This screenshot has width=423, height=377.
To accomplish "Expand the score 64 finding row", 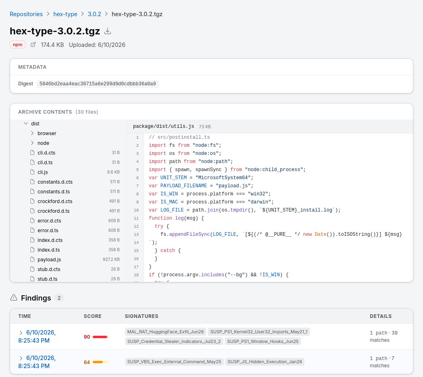I will (x=21, y=358).
